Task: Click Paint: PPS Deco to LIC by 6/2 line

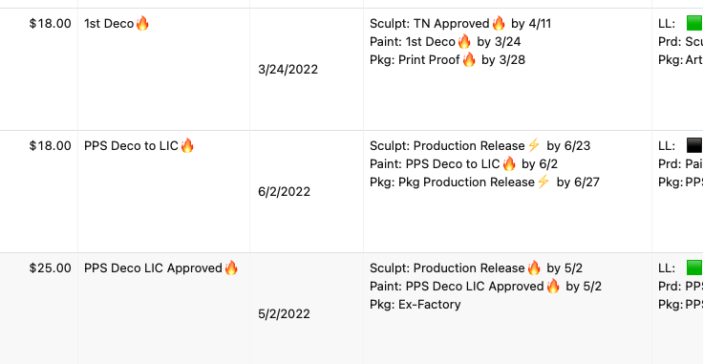Action: tap(463, 163)
